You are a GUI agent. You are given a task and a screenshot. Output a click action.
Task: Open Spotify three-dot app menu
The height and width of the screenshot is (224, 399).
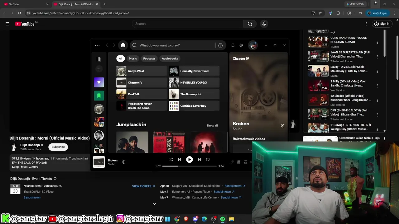click(97, 45)
